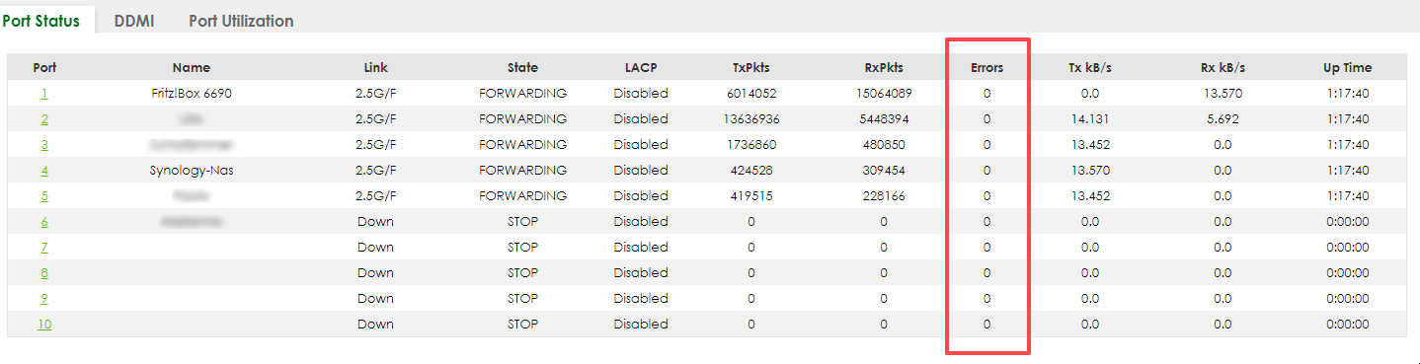Click the port 5 link
Viewport: 1420px width, 364px height.
tap(44, 196)
